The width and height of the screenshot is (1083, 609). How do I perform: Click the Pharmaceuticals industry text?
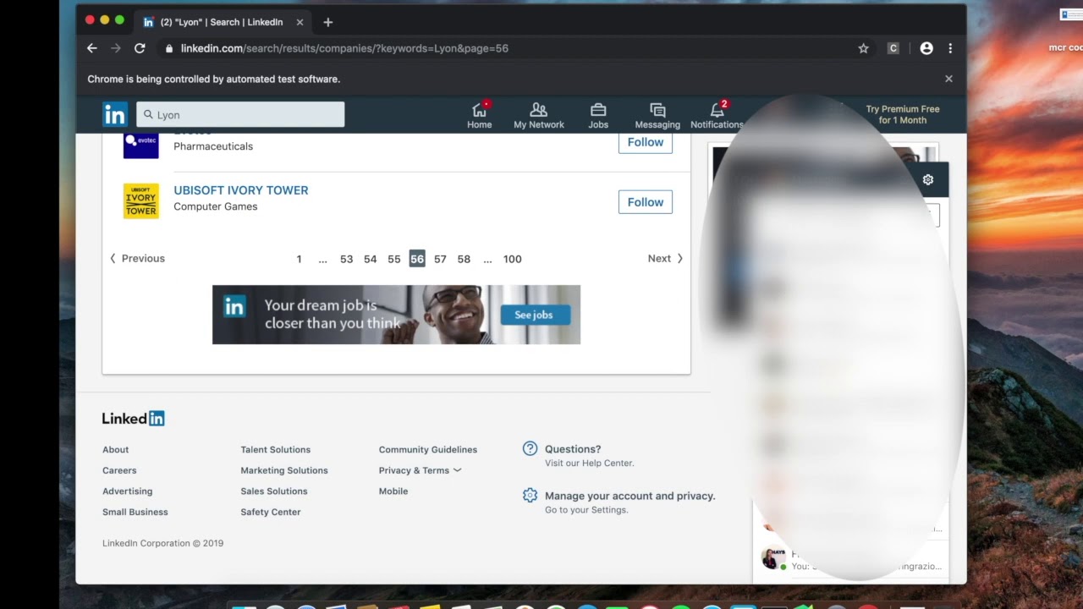click(x=213, y=146)
